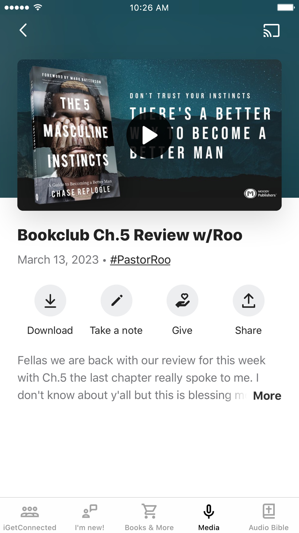Tap the Share text label

(x=248, y=330)
